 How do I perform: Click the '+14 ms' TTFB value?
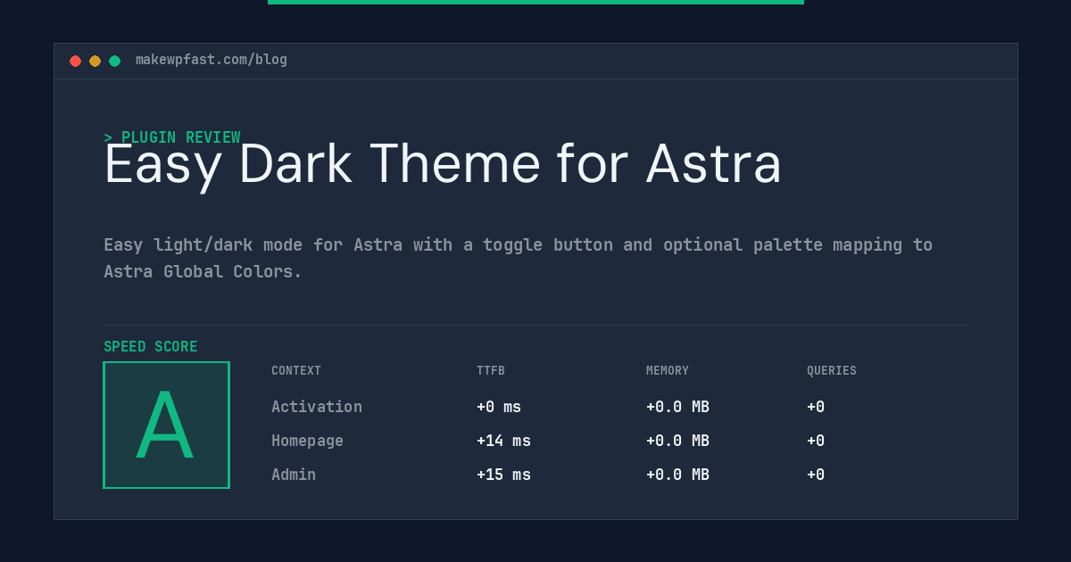503,441
